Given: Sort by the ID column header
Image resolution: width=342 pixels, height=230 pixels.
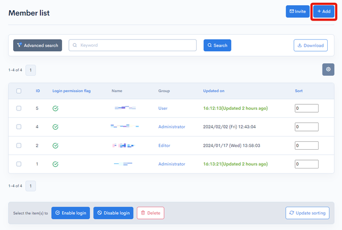Looking at the screenshot, I should [x=38, y=91].
